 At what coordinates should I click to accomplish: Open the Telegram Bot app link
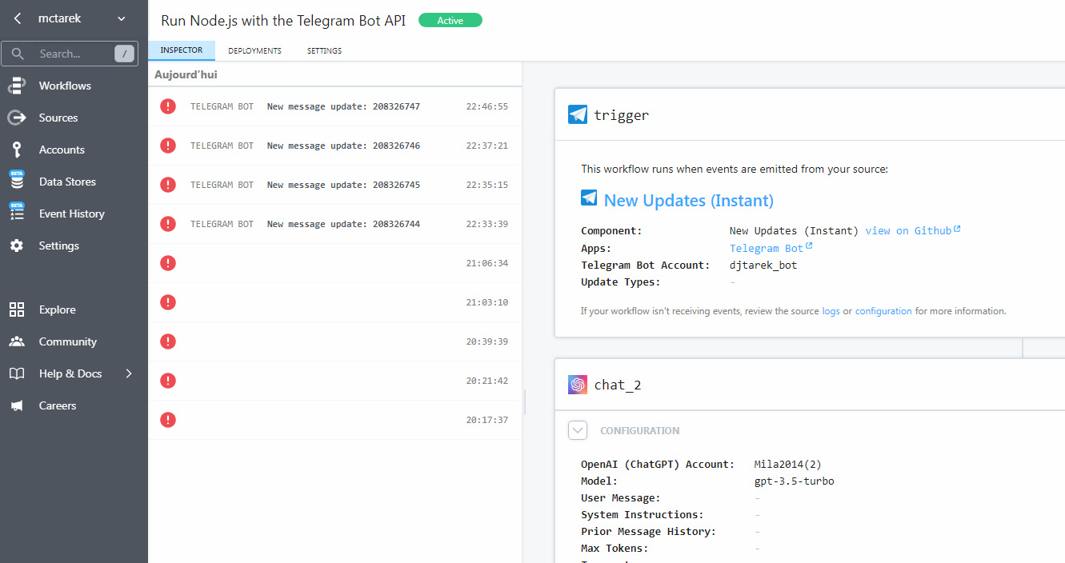pyautogui.click(x=771, y=248)
